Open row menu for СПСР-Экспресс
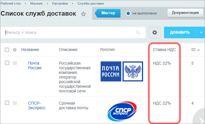Screen dimensions: 205x124 click(x=15, y=103)
